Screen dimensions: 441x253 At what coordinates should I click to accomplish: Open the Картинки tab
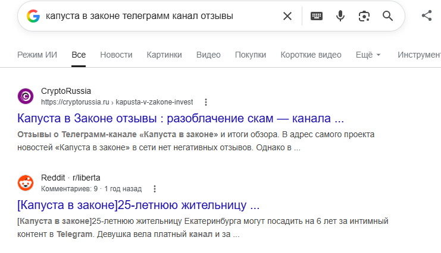coord(164,55)
